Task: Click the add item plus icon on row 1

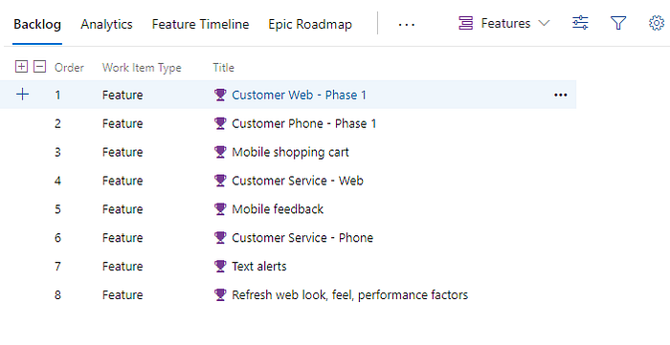Action: (x=22, y=95)
